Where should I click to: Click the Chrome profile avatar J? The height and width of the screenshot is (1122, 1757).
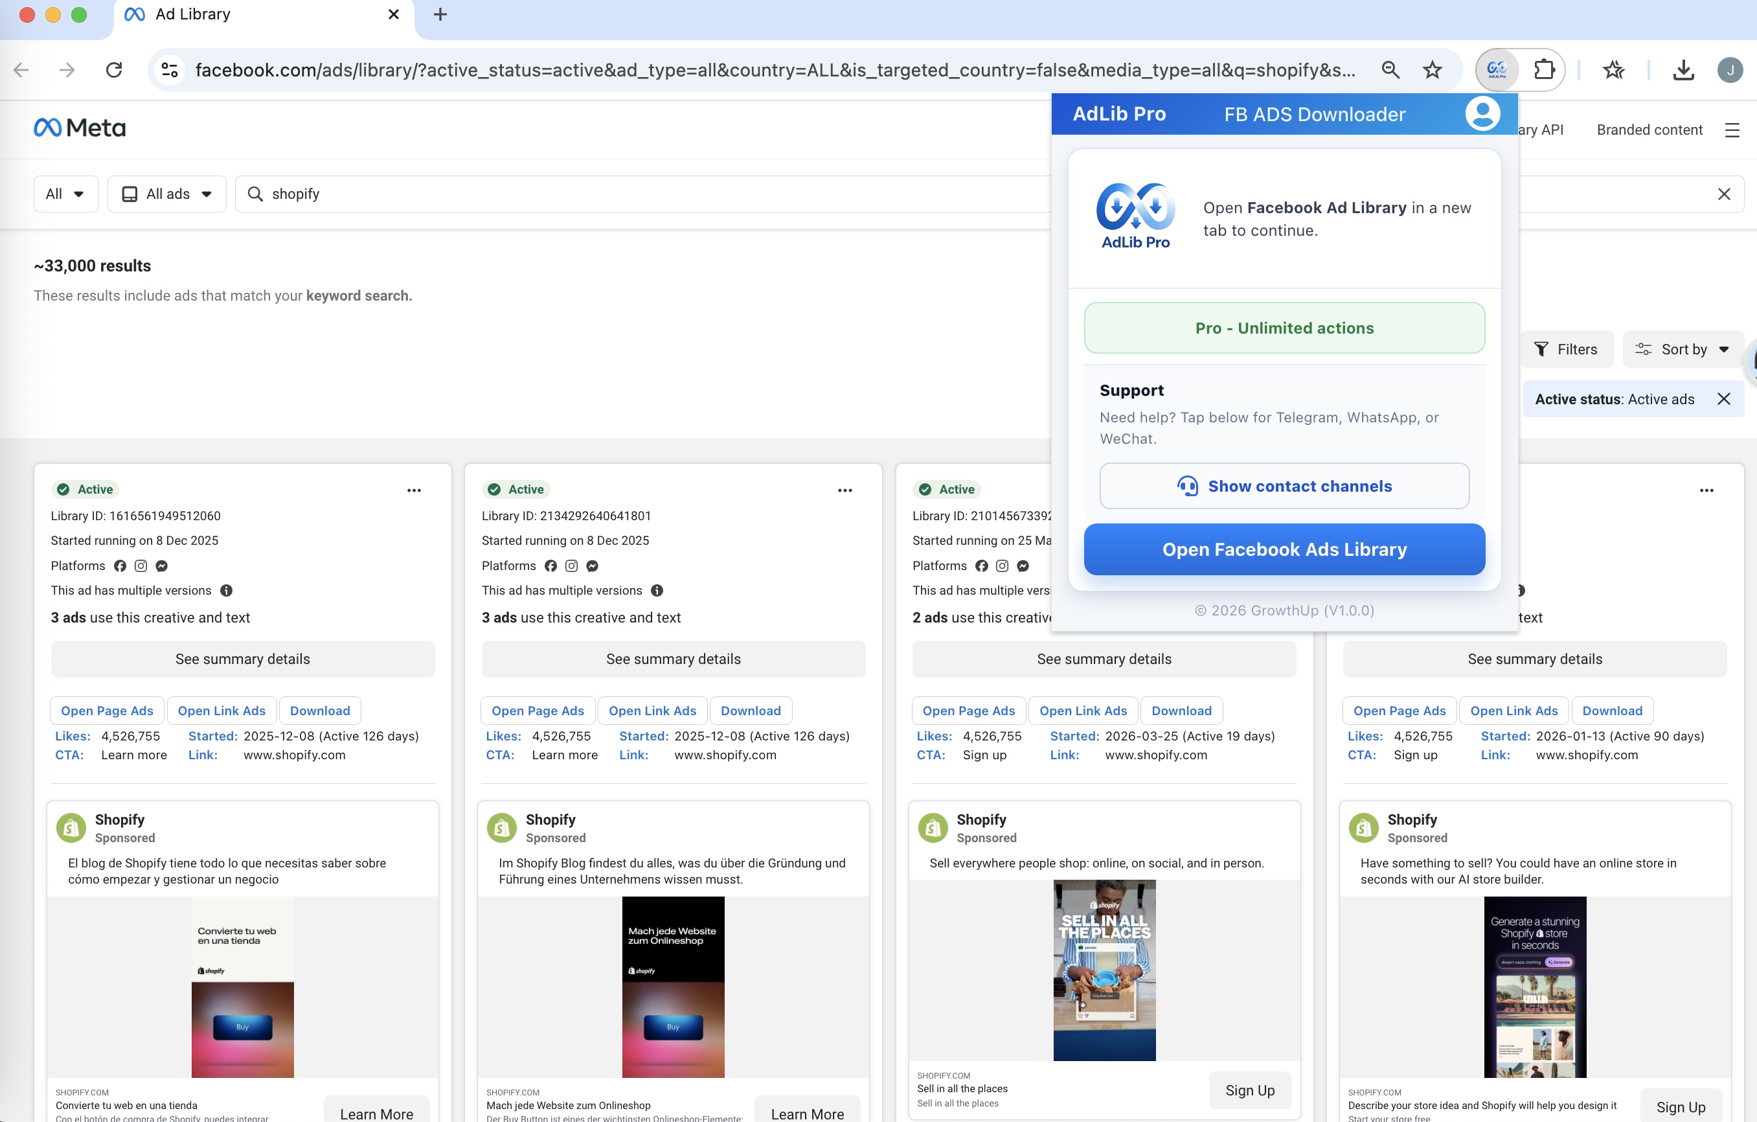[x=1730, y=70]
